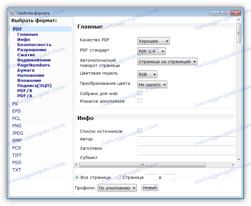Toggle the Собрано для web checkbox
Image resolution: width=251 pixels, height=206 pixels.
(x=140, y=93)
